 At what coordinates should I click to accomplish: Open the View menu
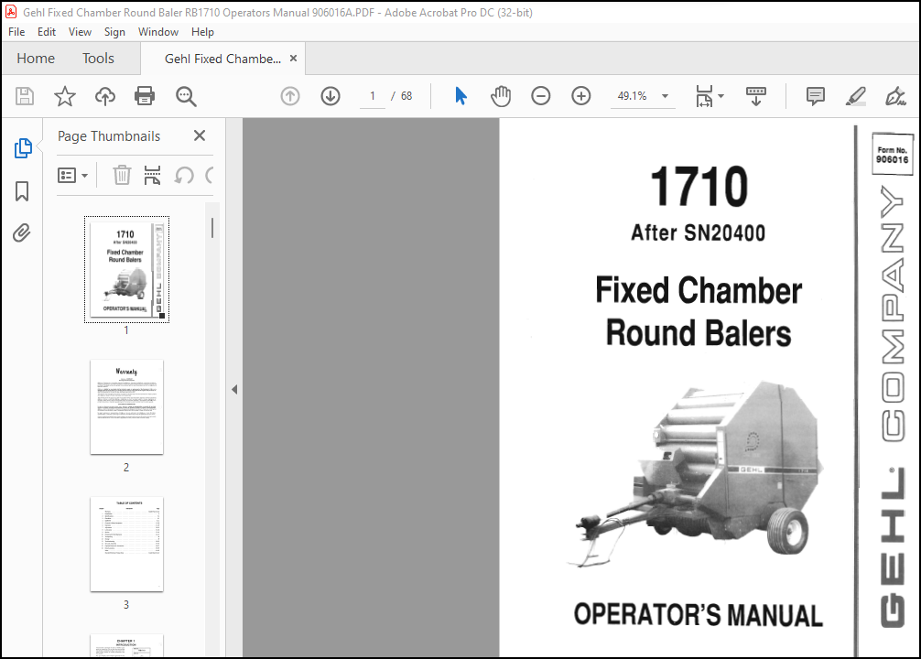click(x=80, y=32)
